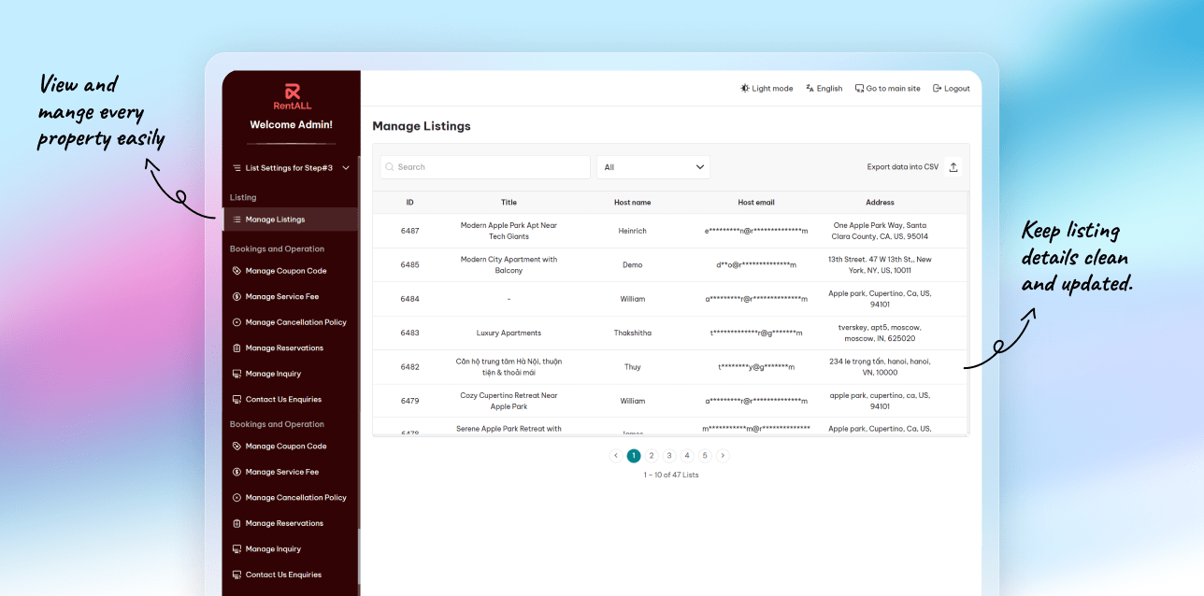Open the All filter dropdown
Viewport: 1204px width, 596px height.
(x=653, y=167)
